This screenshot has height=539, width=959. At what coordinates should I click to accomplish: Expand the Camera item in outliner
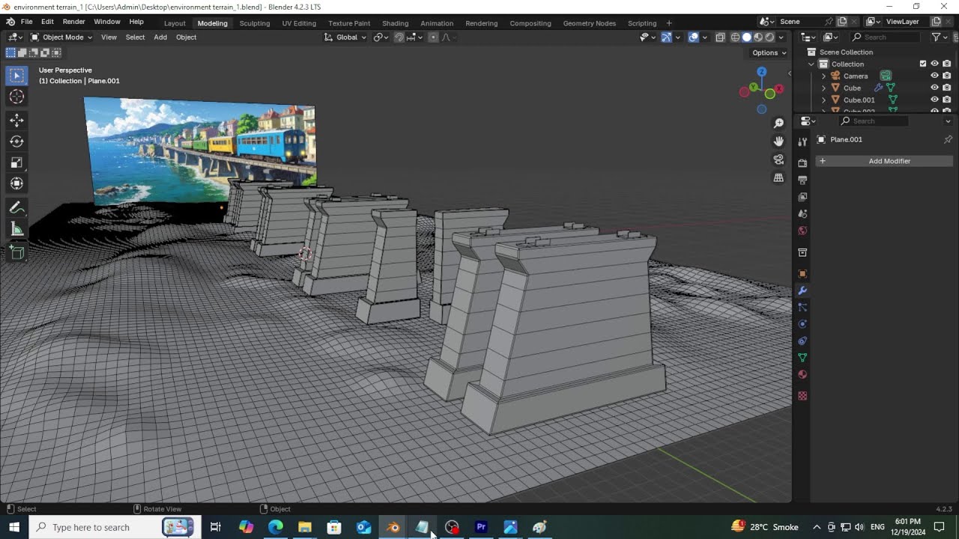pos(823,76)
